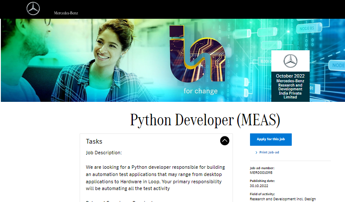Click the Mercedes-Benz star logo in header
The height and width of the screenshot is (202, 345).
coord(33,9)
